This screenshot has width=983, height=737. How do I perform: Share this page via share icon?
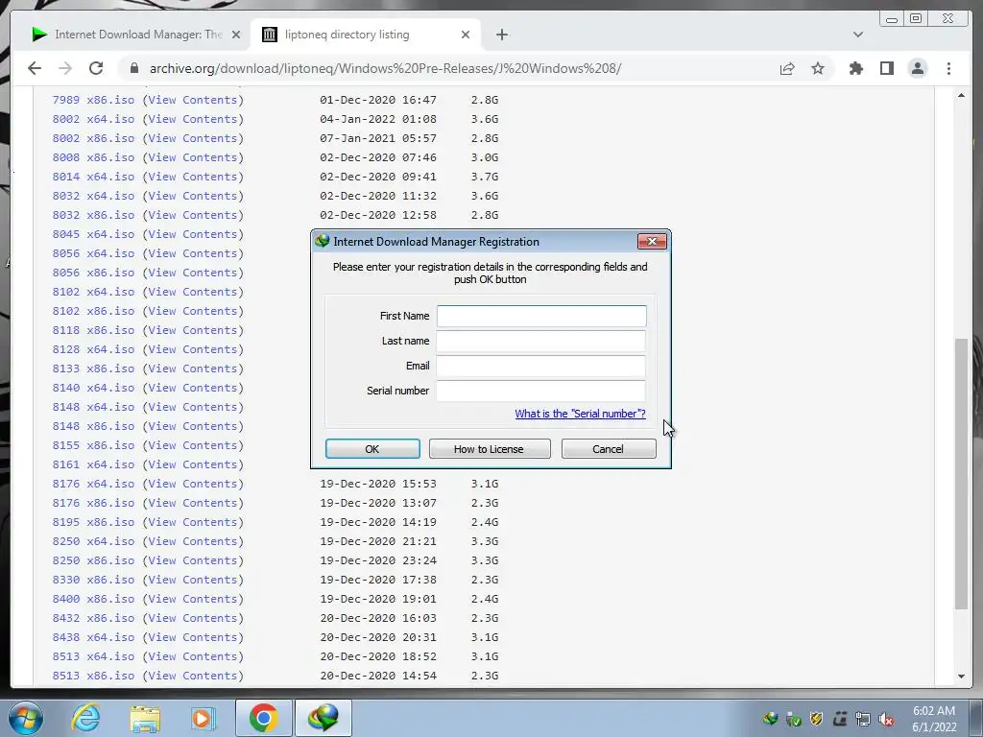tap(787, 68)
